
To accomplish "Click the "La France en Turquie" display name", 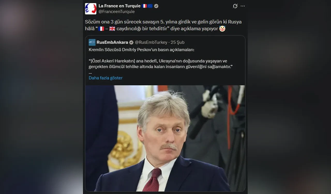I will click(x=119, y=6).
